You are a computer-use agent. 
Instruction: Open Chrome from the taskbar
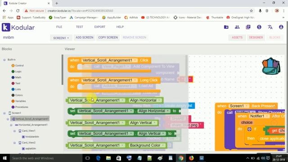[181, 158]
